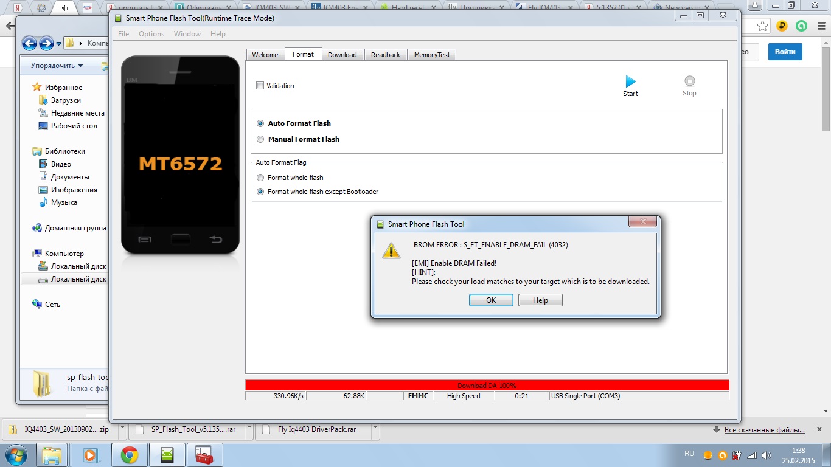Select Загрузки folder in Explorer sidebar
The height and width of the screenshot is (467, 831).
[66, 100]
